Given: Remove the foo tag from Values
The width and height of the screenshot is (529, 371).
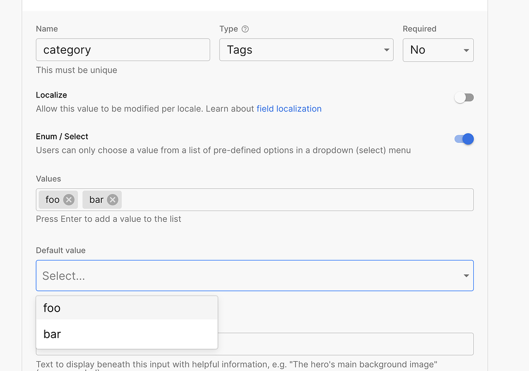Looking at the screenshot, I should click(x=69, y=200).
